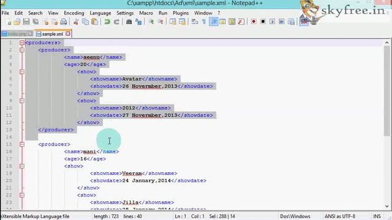The width and height of the screenshot is (392, 220).
Task: Collapse the show fold on line 5
Action: point(22,71)
